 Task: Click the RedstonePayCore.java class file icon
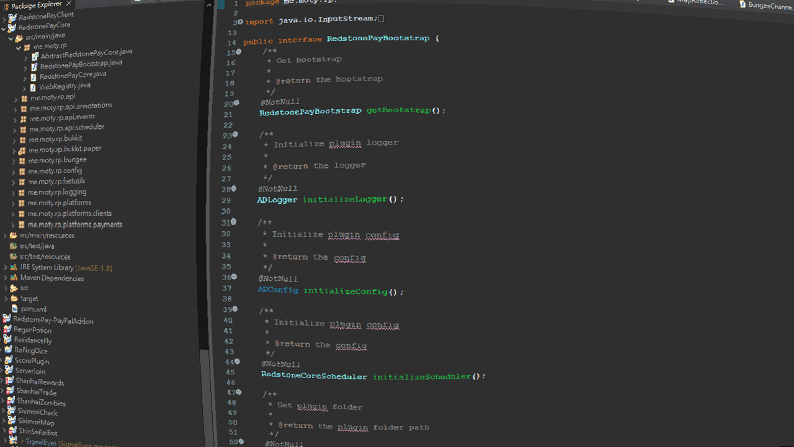pyautogui.click(x=33, y=77)
